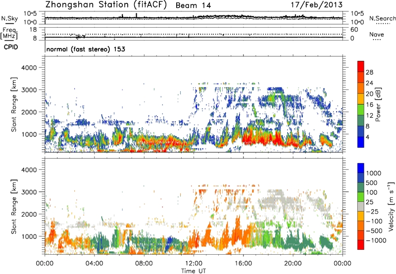Click the 'Power [dB]' colorbar label
This screenshot has width=396, height=274.
coord(378,104)
